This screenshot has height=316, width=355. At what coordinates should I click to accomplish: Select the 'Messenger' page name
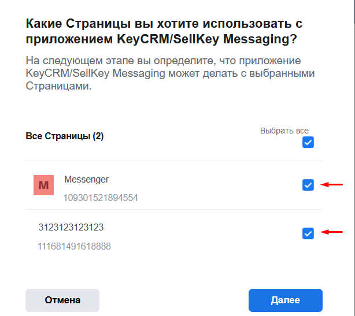click(x=86, y=180)
